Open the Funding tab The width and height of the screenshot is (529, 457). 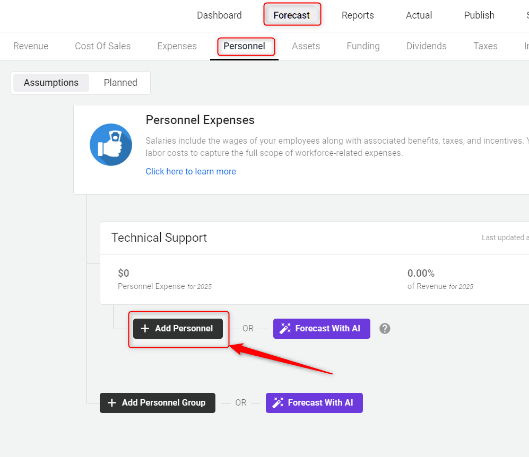tap(363, 46)
